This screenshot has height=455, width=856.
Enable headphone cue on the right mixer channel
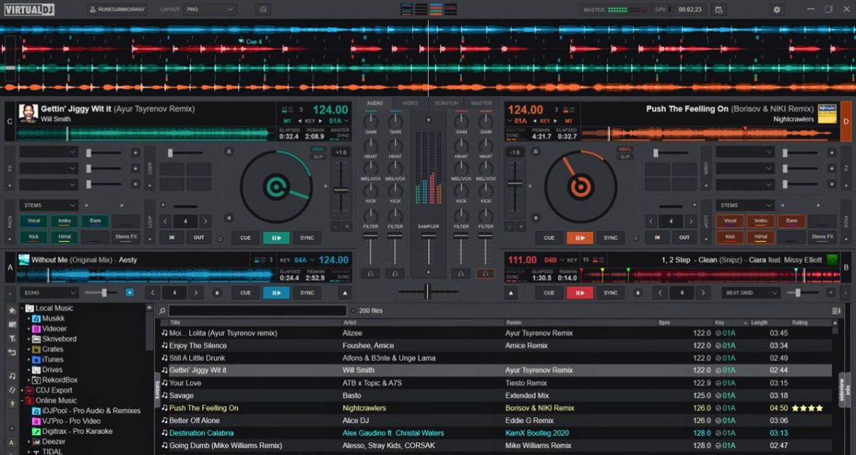[x=485, y=274]
